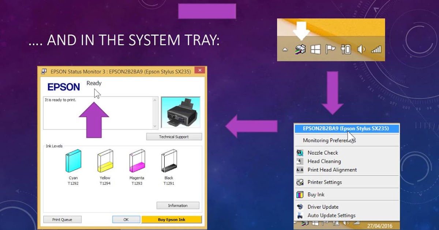Click the Technical Support button
439x230 pixels.
tap(174, 137)
